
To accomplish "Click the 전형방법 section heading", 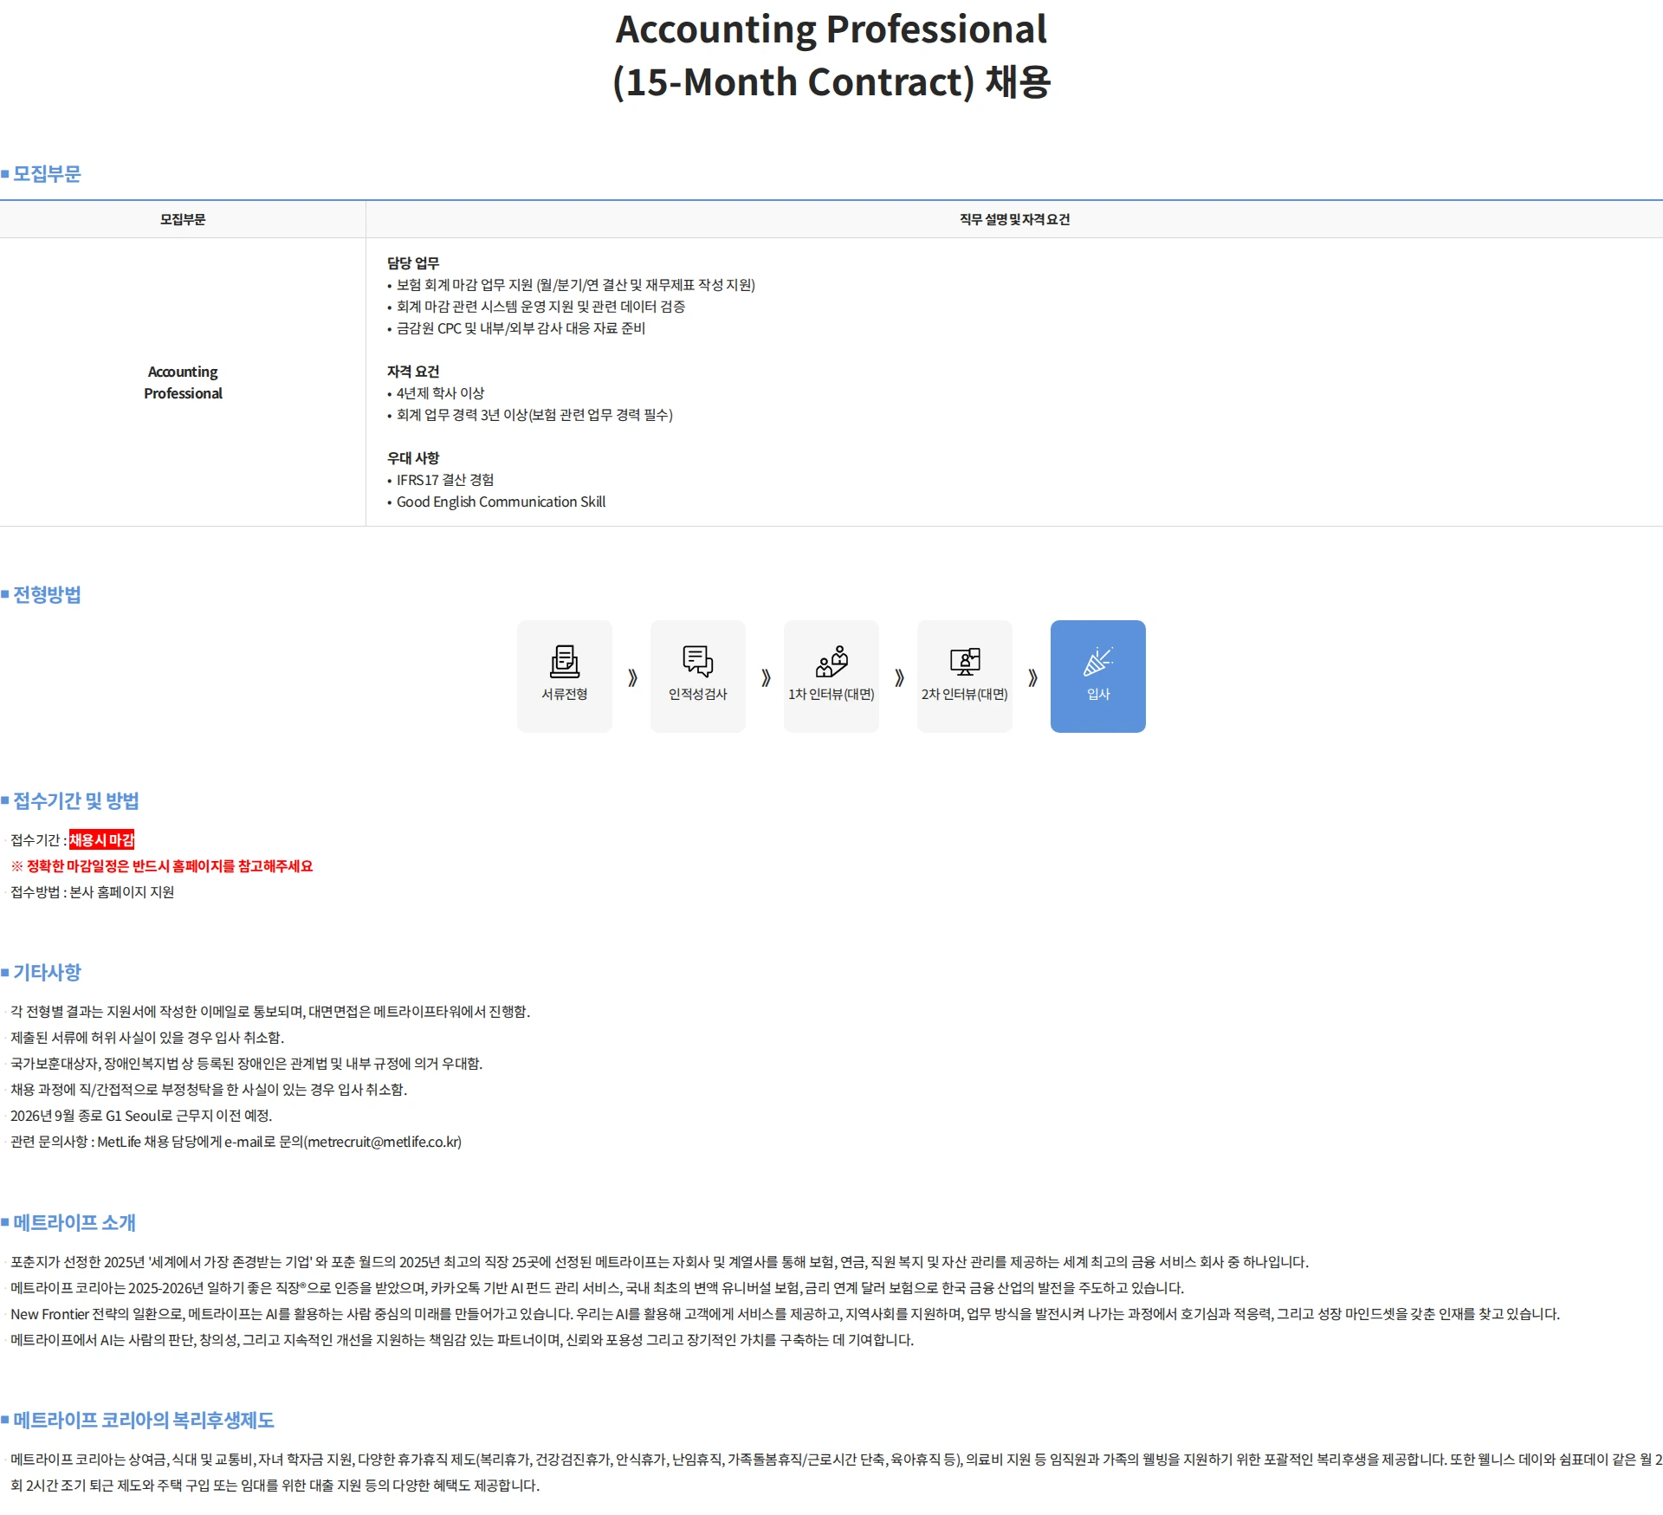I will pos(47,595).
